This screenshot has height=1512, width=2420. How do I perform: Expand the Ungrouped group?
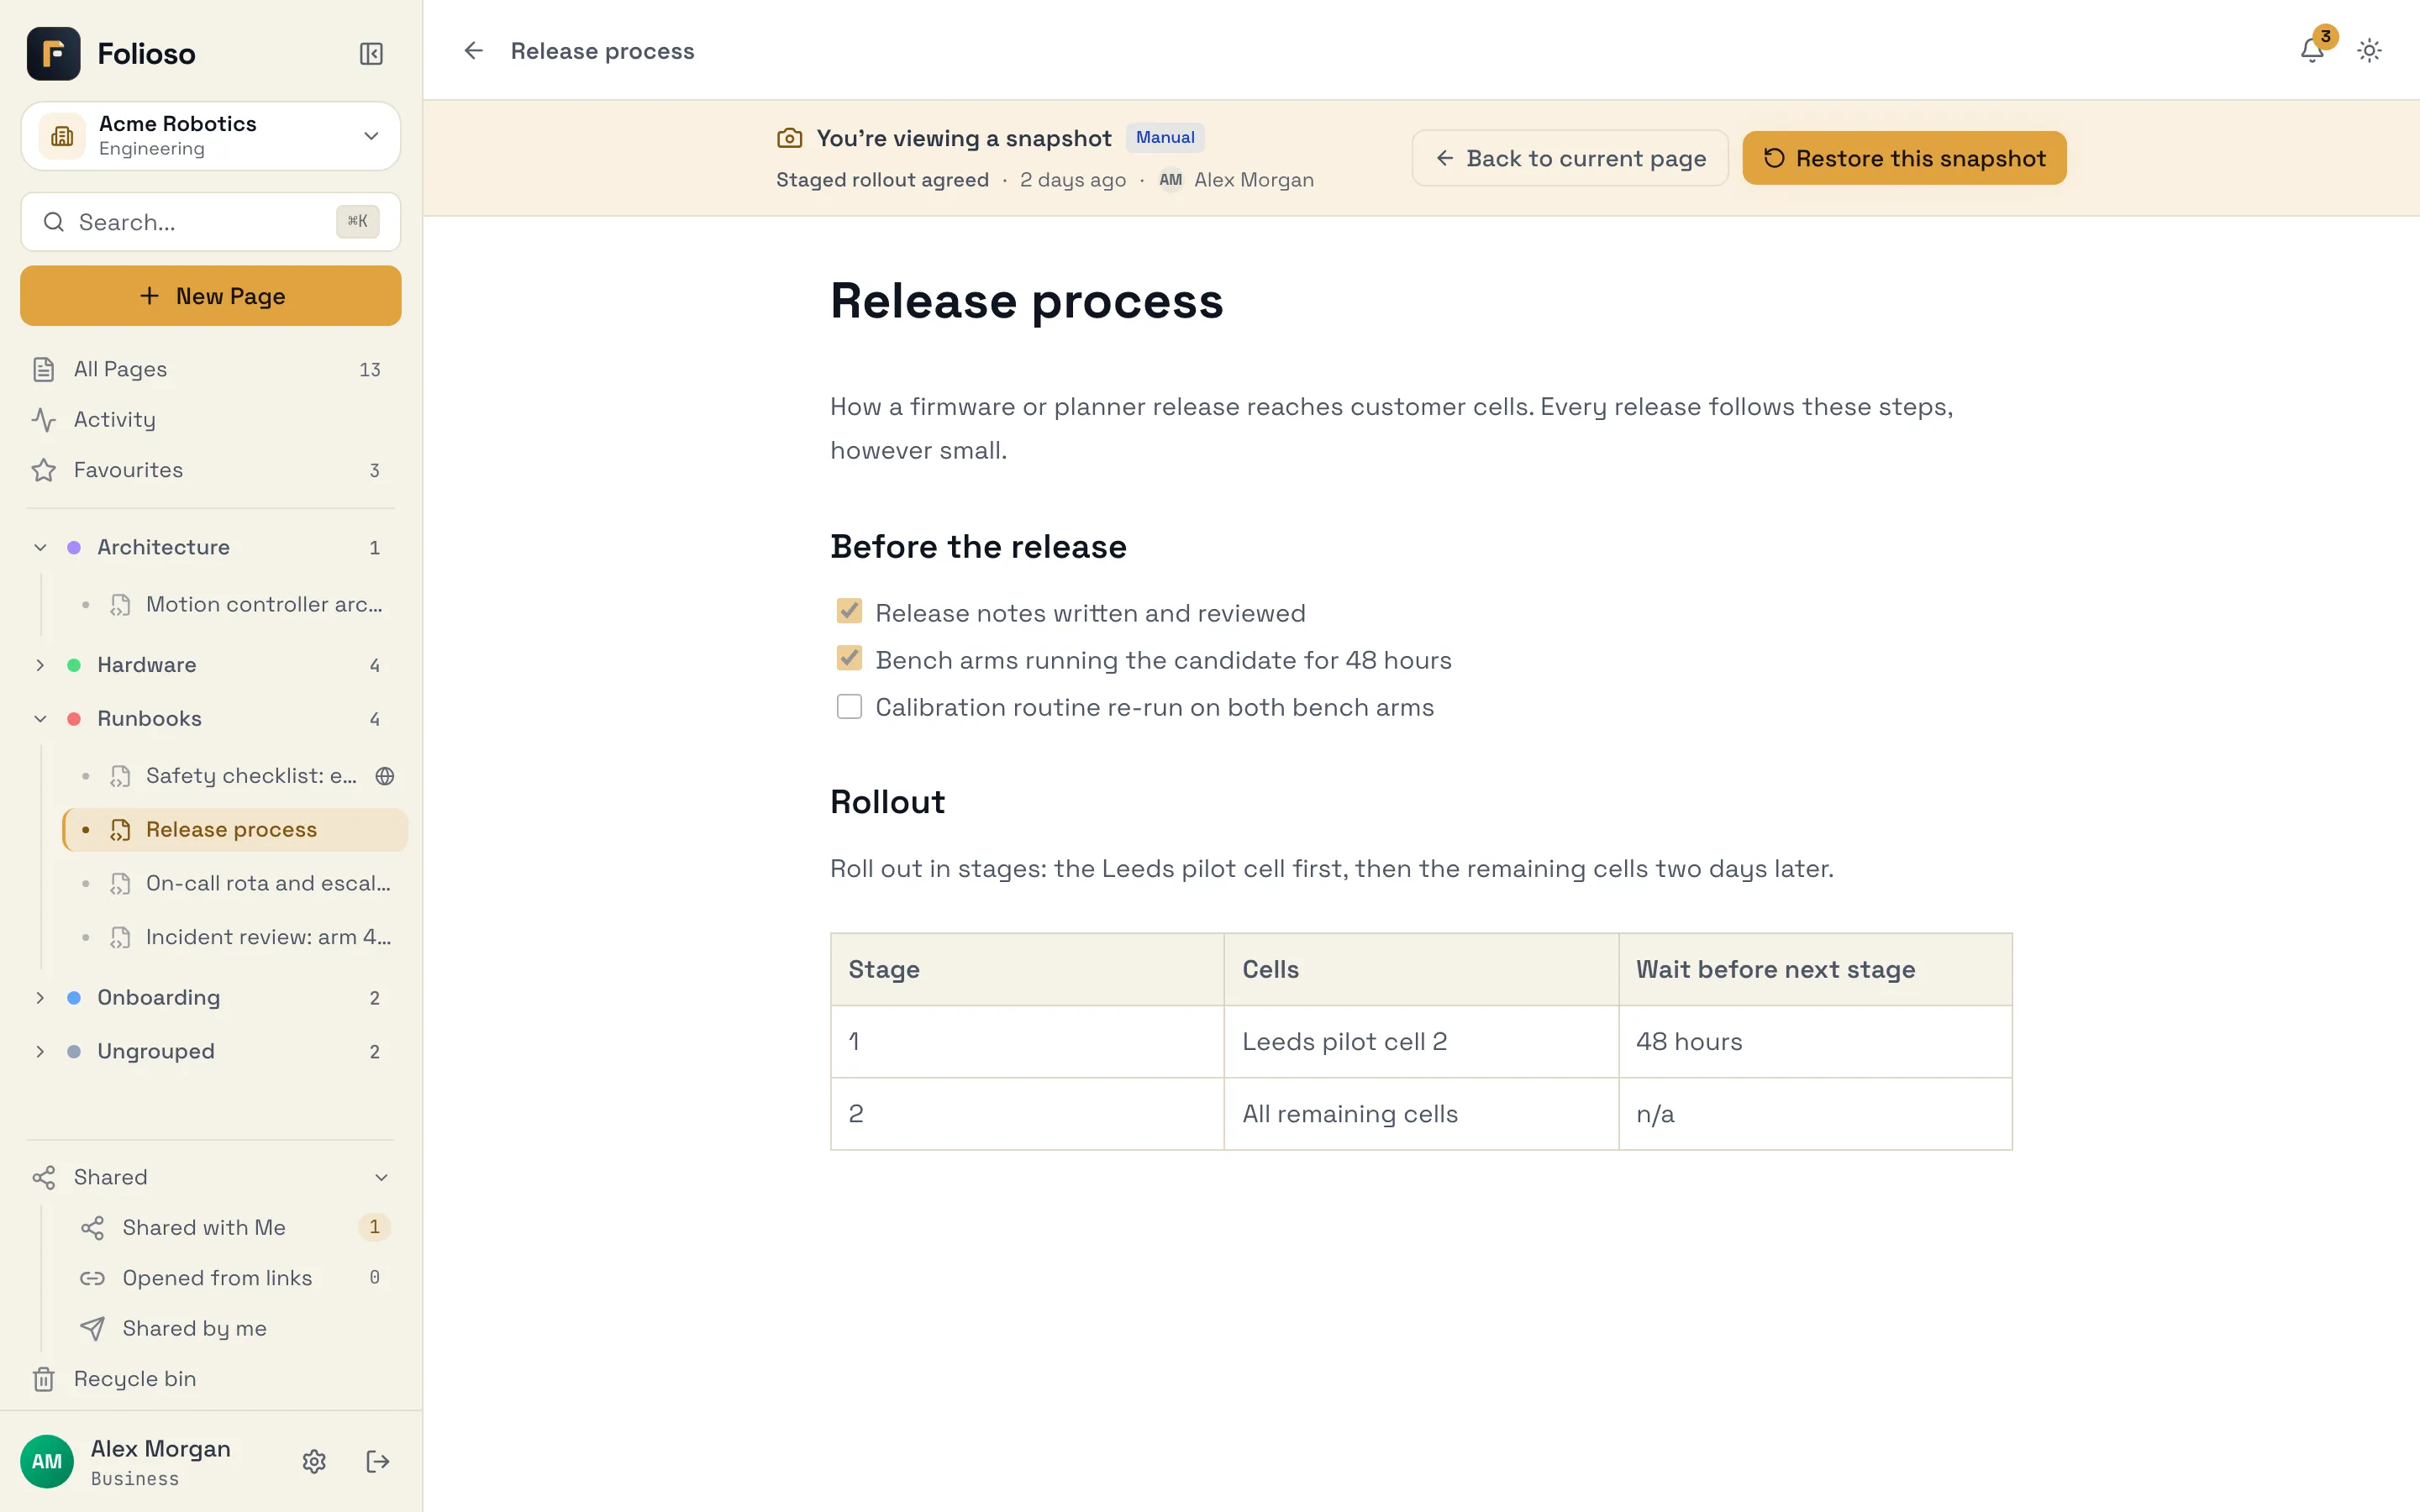(x=40, y=1051)
